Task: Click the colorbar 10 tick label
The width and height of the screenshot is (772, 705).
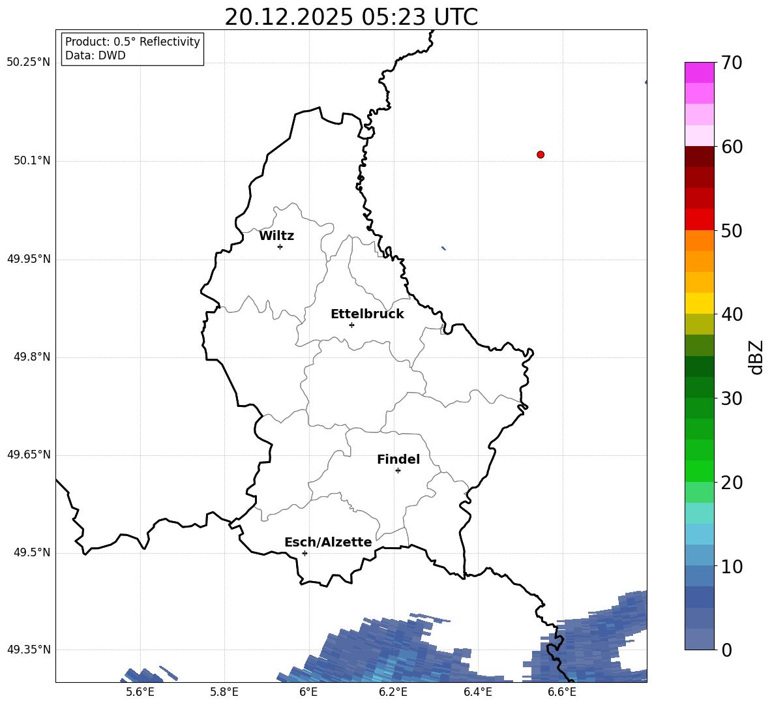Action: point(732,567)
